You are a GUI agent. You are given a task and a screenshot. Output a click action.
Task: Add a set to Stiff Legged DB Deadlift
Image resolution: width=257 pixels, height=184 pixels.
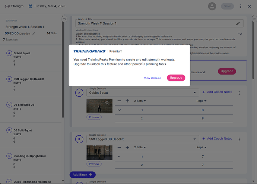(x=127, y=147)
